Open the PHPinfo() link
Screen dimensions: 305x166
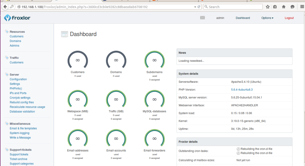coord(16,88)
